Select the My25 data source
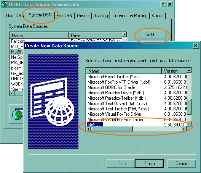Viewport: 201px width, 173px height. (x=16, y=52)
